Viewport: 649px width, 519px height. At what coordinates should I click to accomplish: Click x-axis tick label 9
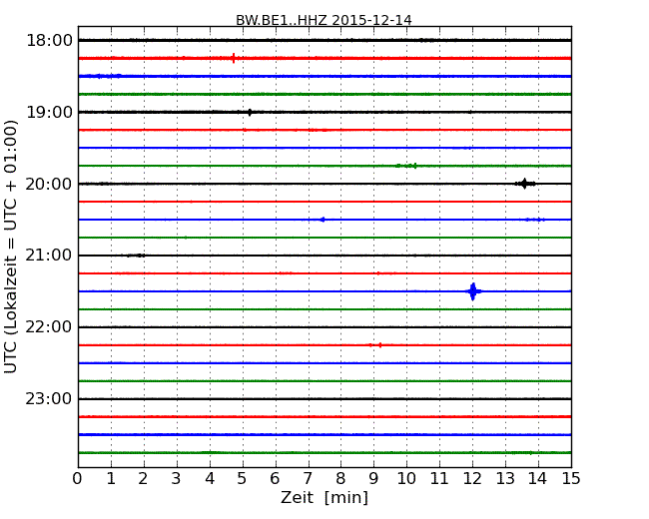coord(373,478)
